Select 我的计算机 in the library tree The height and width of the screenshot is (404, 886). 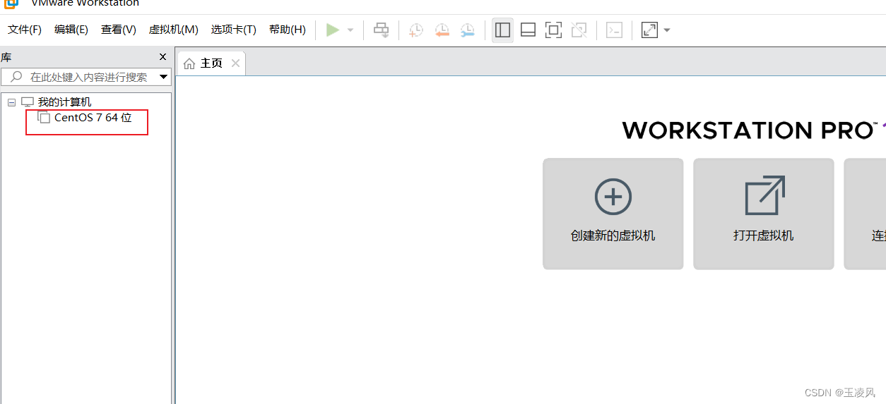(x=64, y=102)
